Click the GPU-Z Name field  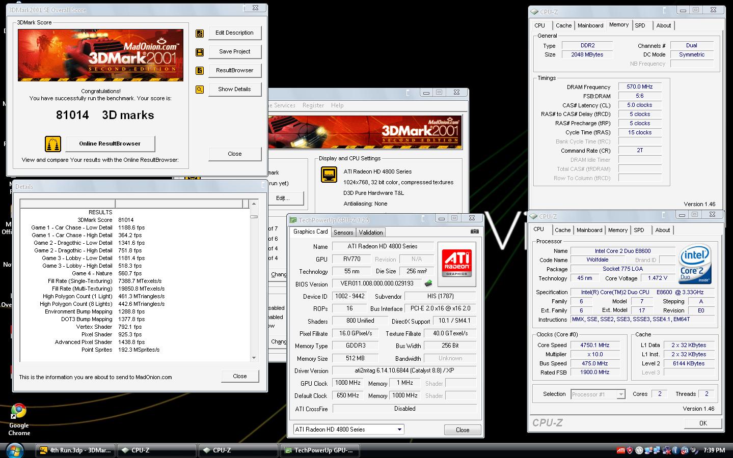(383, 246)
